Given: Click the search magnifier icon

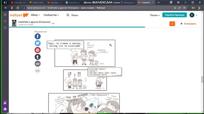Looking at the screenshot, I should click(x=68, y=15).
